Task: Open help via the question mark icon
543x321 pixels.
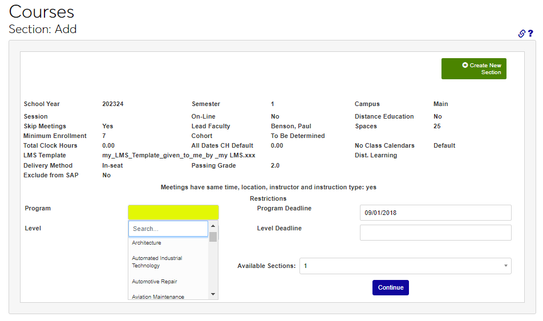Action: pyautogui.click(x=530, y=34)
